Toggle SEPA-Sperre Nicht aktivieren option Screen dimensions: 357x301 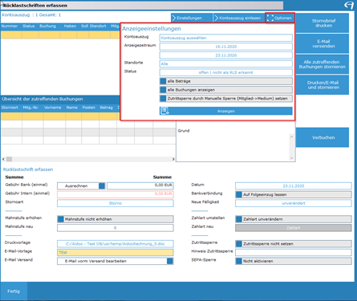pos(239,261)
